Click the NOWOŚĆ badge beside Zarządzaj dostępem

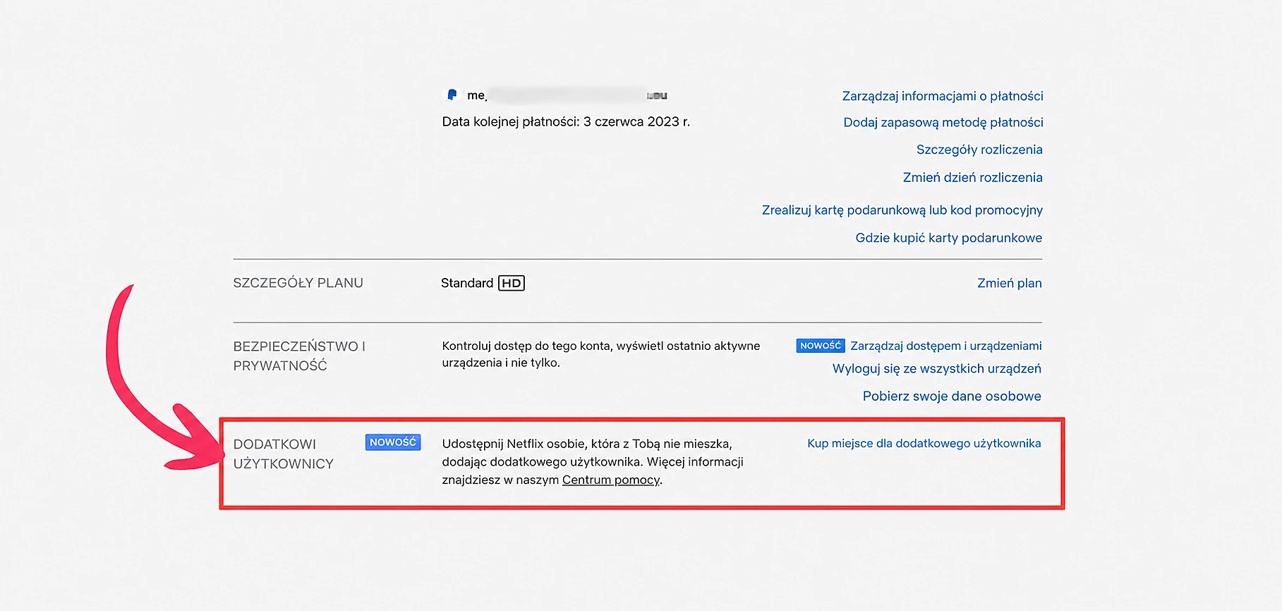(x=821, y=346)
